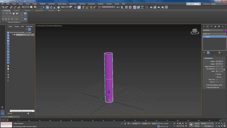Open the Edit menu
This screenshot has height=128, width=227.
(x=8, y=4)
